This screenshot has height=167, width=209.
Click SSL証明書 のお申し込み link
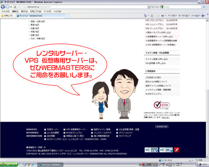pos(155,63)
